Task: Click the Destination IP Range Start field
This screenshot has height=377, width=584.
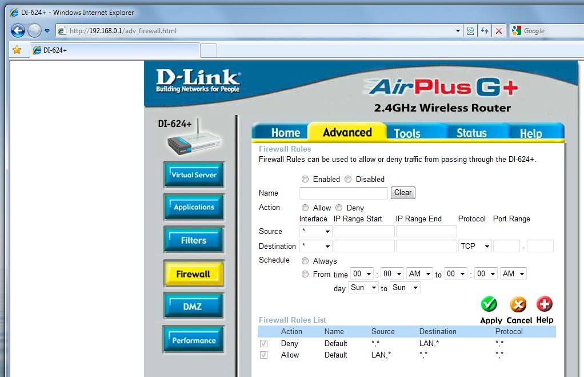Action: (364, 246)
